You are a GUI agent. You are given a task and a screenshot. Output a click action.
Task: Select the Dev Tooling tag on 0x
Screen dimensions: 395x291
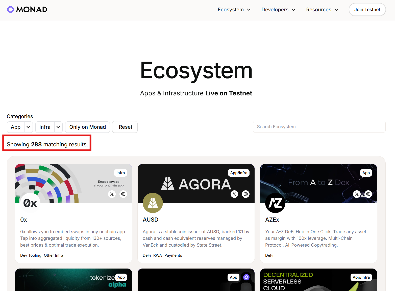pyautogui.click(x=31, y=255)
